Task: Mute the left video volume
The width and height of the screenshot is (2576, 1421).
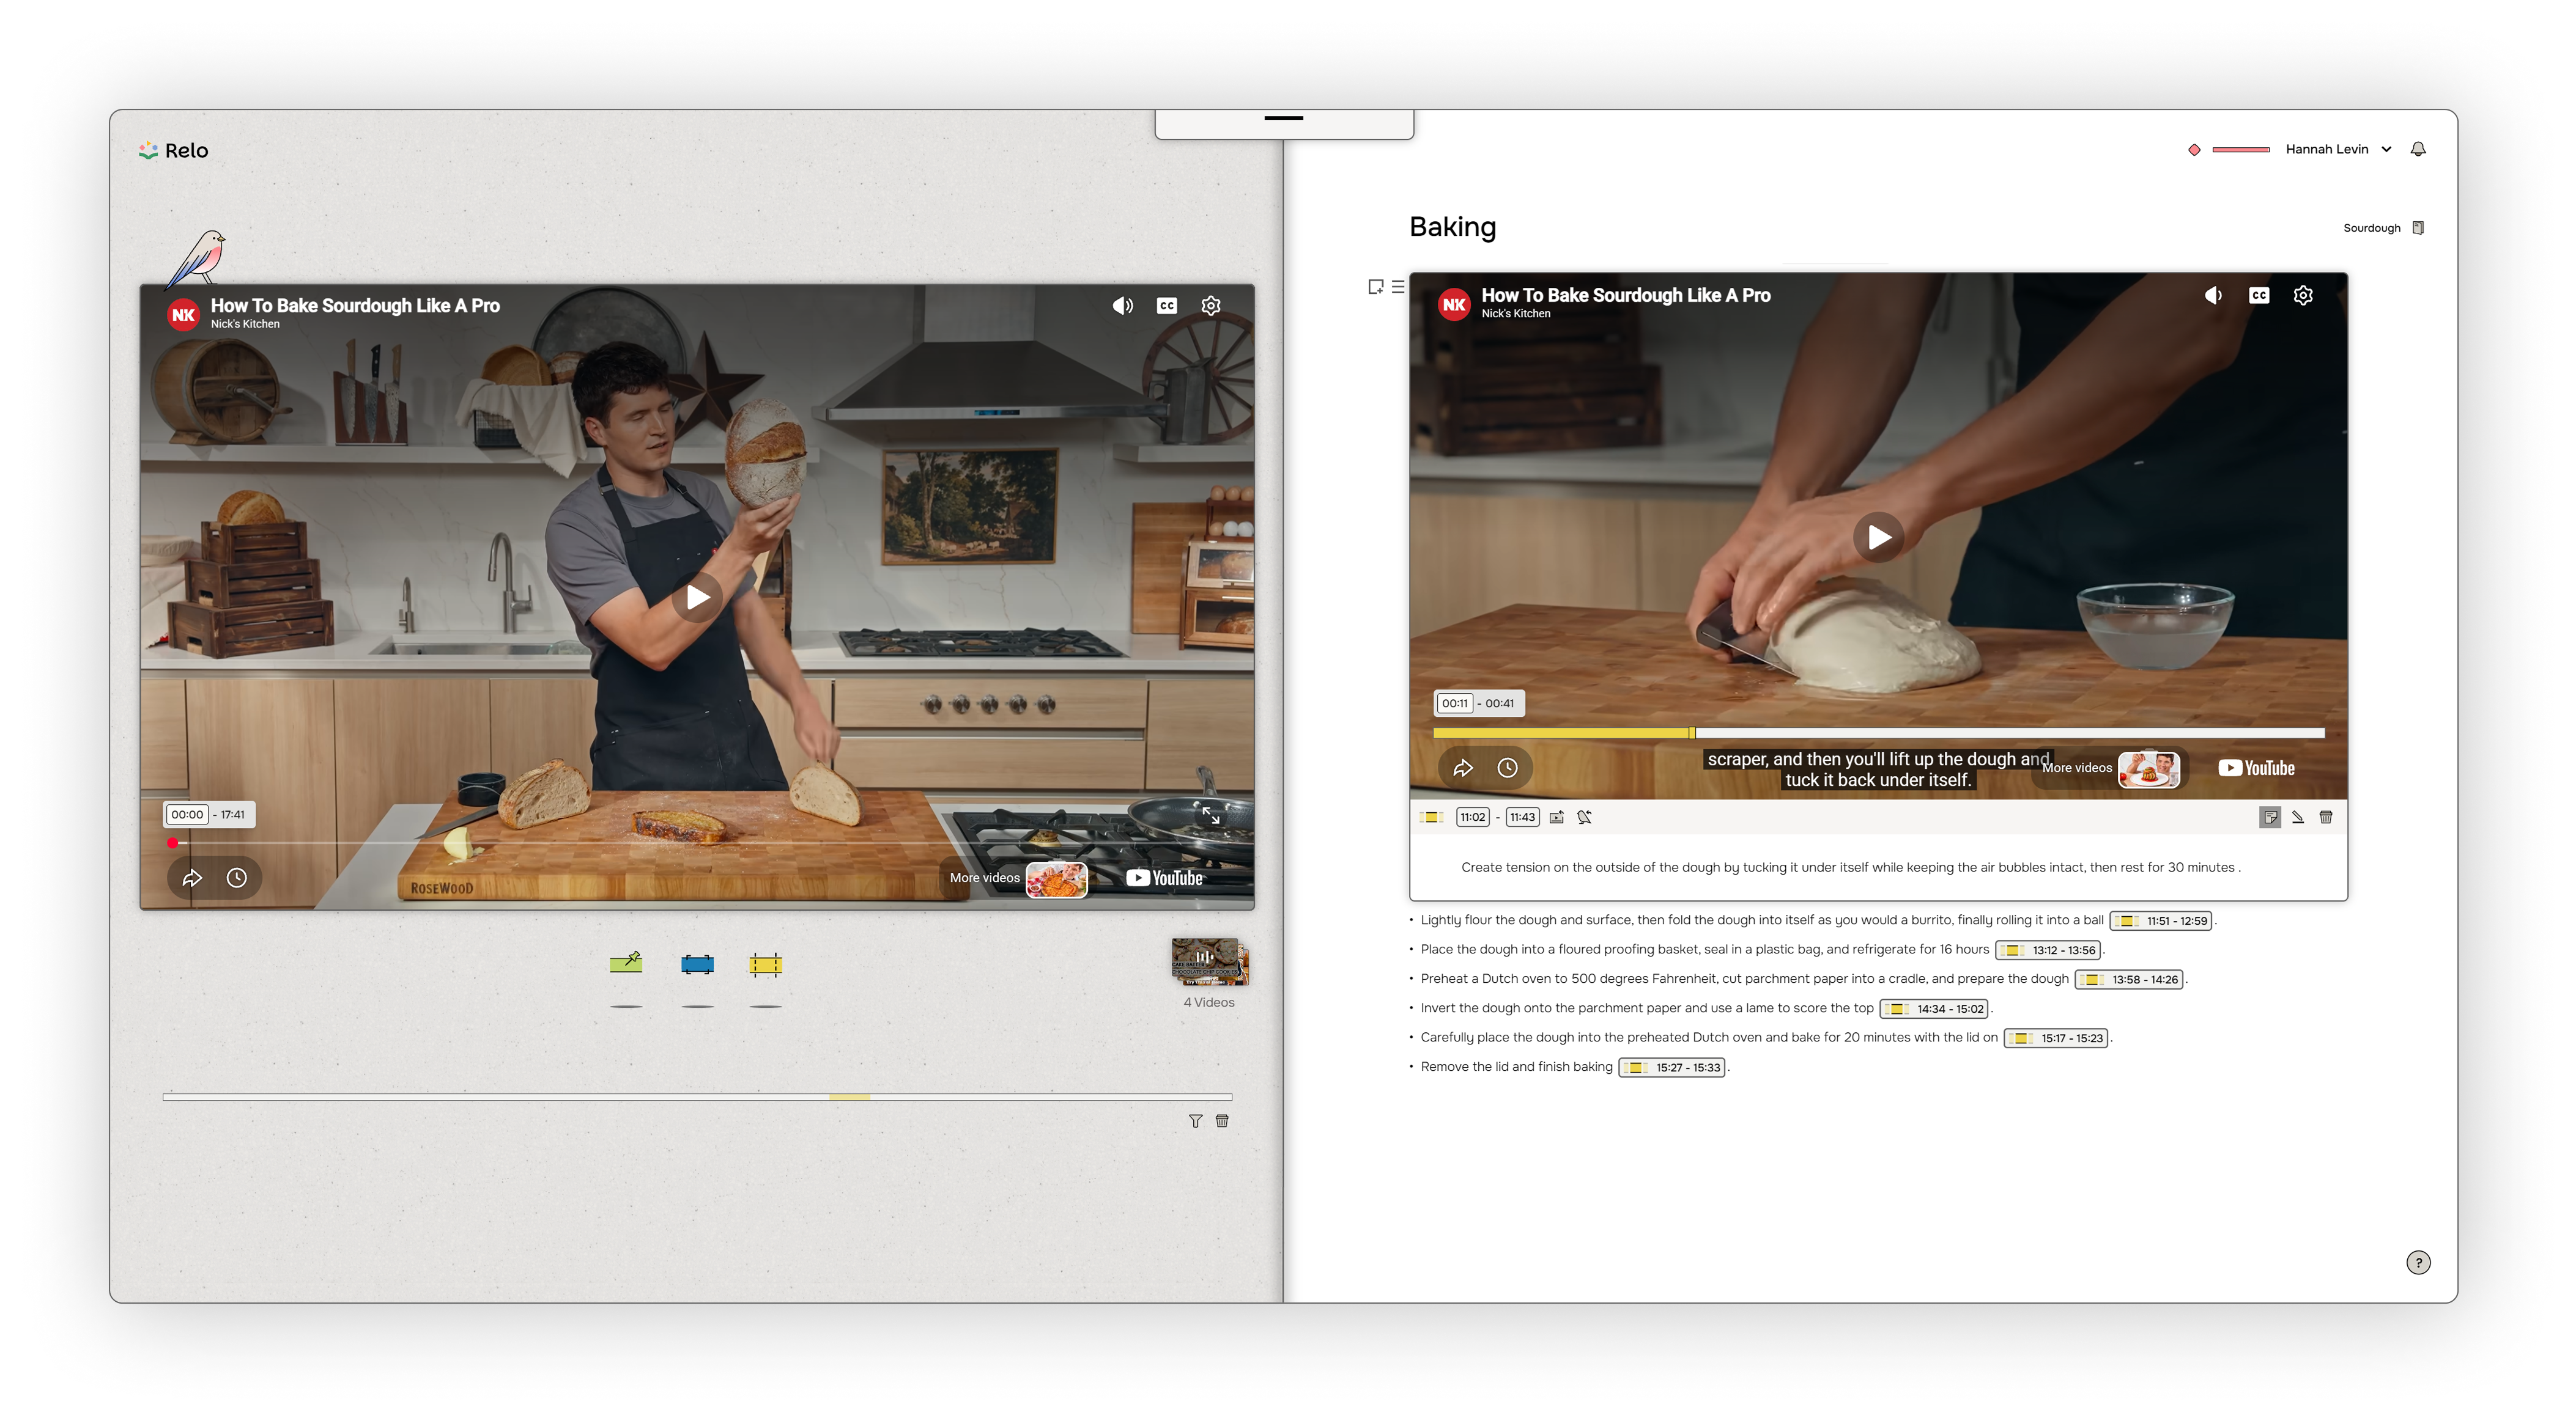Action: click(x=1123, y=306)
